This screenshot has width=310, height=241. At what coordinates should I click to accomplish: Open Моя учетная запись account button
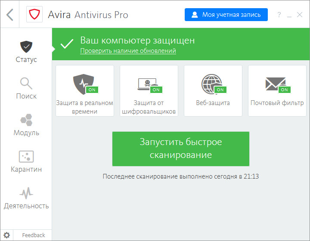226,15
